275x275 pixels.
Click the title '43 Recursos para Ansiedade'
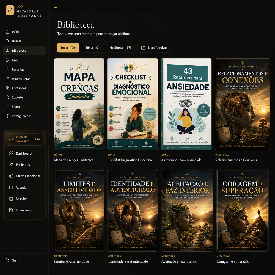point(181,160)
